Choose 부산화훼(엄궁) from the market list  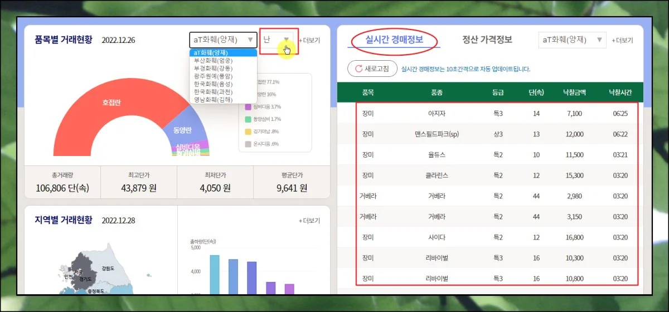tap(214, 60)
